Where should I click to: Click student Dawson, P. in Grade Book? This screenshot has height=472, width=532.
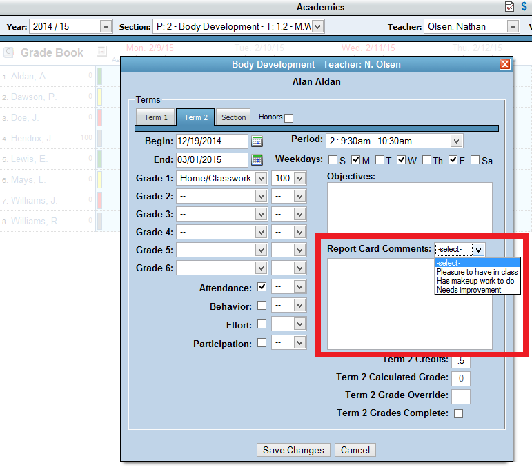33,97
